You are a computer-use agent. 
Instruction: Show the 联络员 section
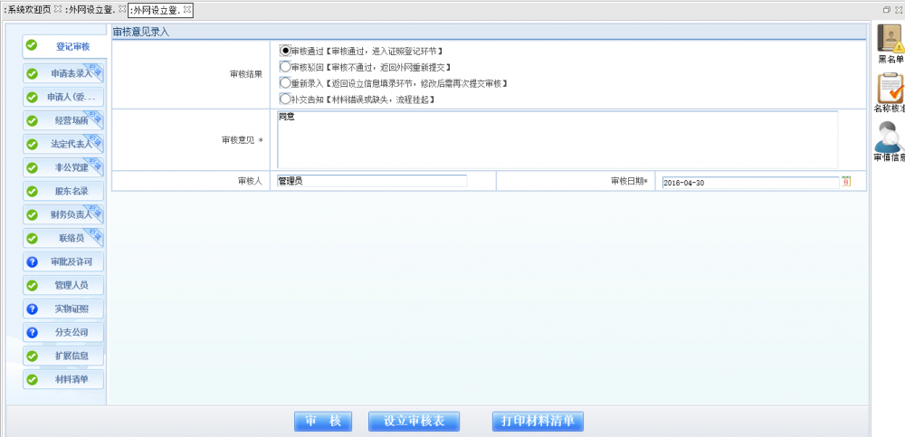pos(63,238)
